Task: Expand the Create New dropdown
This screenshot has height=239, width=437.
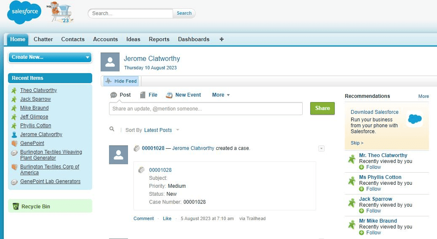Action: [x=50, y=57]
